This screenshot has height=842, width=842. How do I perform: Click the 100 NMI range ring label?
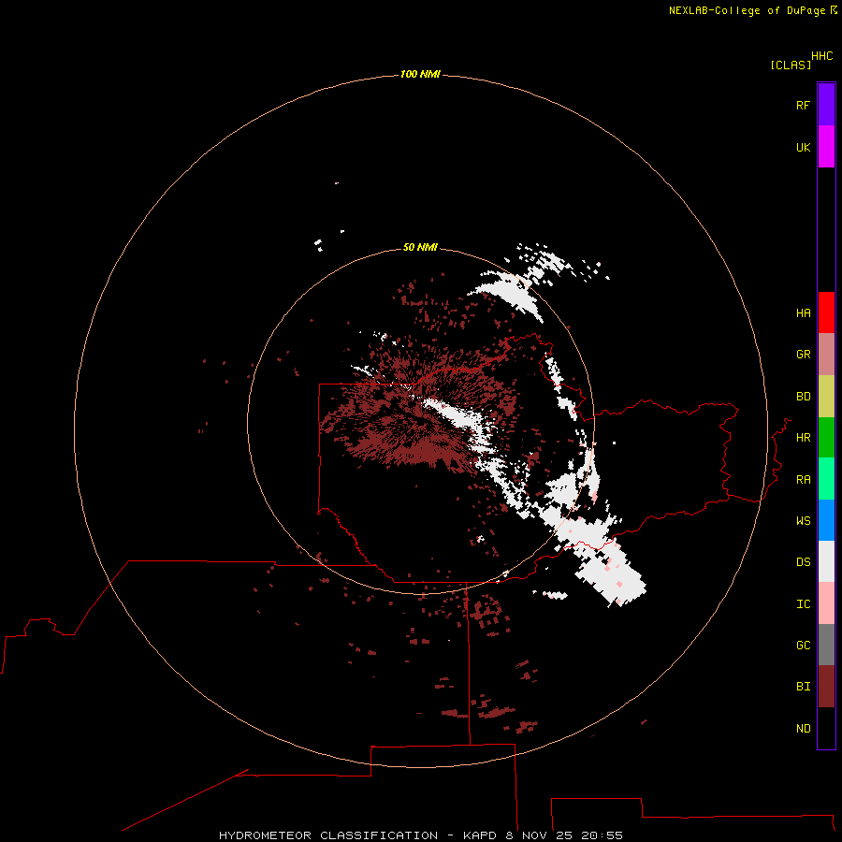[420, 74]
